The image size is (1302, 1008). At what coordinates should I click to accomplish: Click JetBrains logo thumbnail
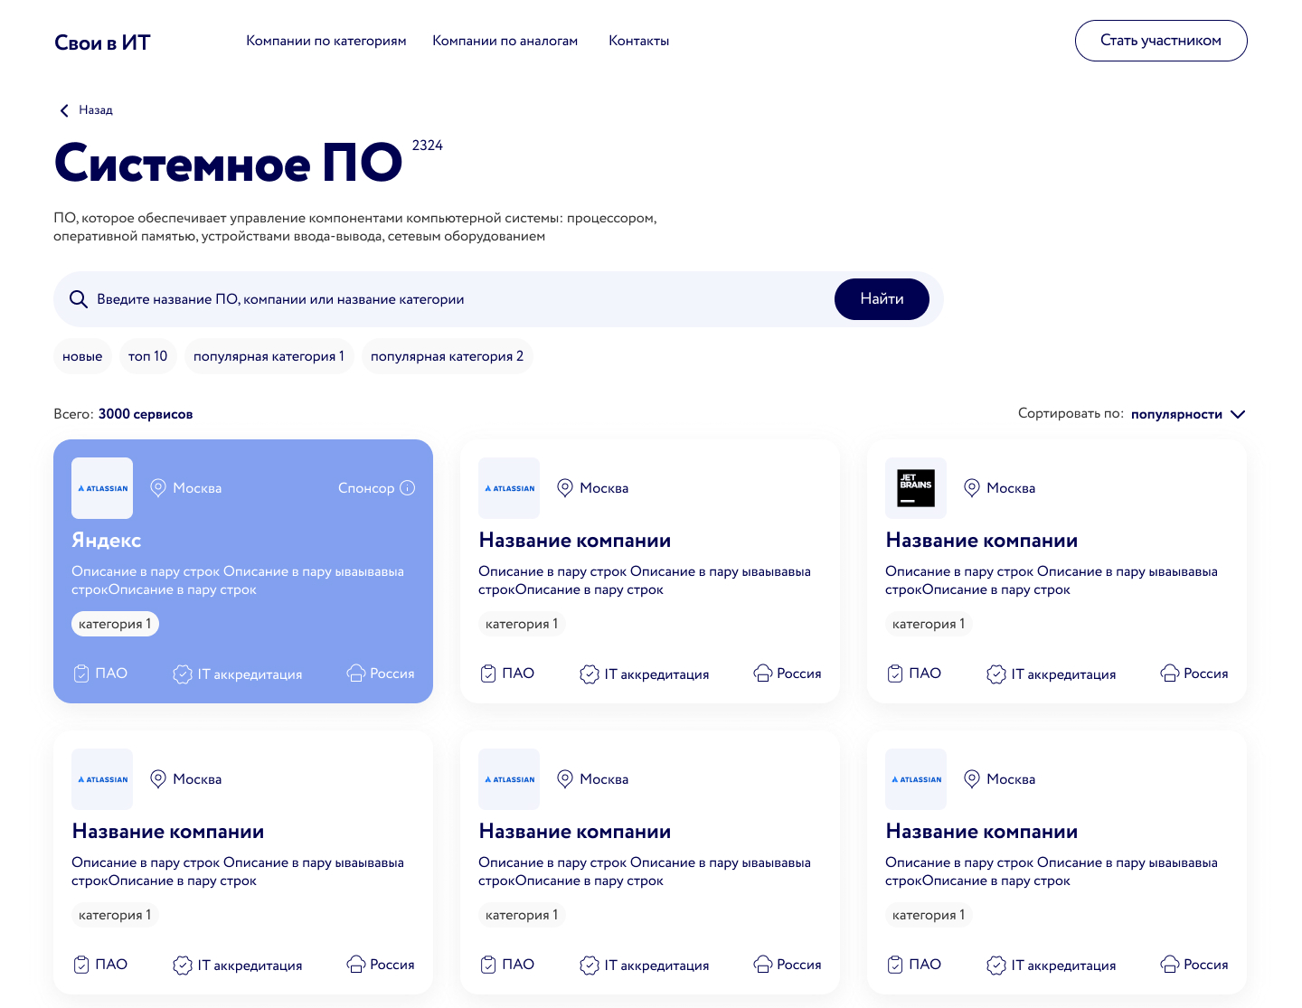point(916,488)
